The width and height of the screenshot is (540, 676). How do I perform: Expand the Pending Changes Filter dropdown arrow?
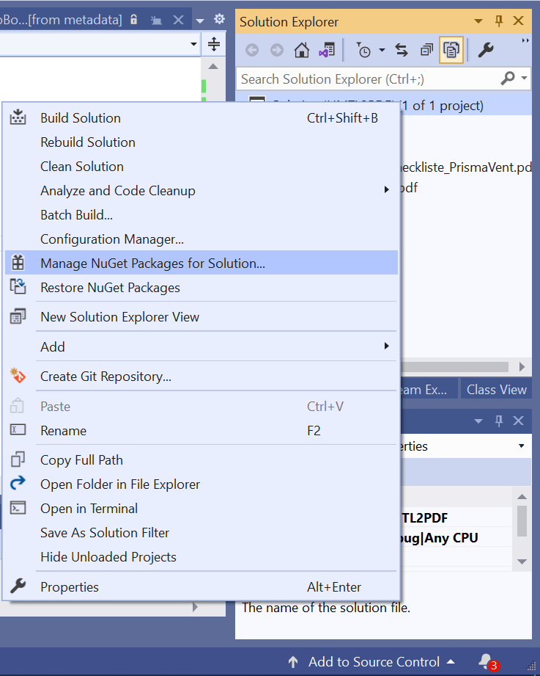[382, 51]
